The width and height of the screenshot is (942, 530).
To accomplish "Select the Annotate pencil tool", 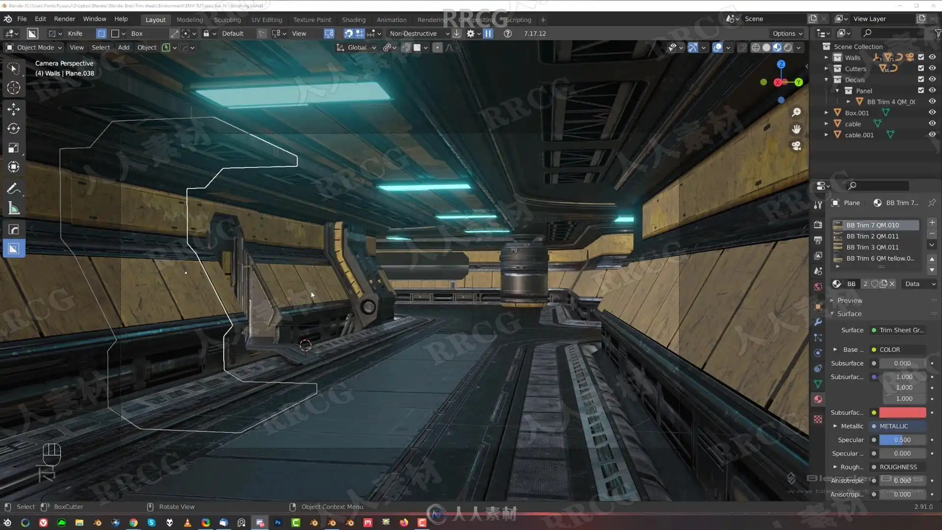I will pyautogui.click(x=13, y=189).
